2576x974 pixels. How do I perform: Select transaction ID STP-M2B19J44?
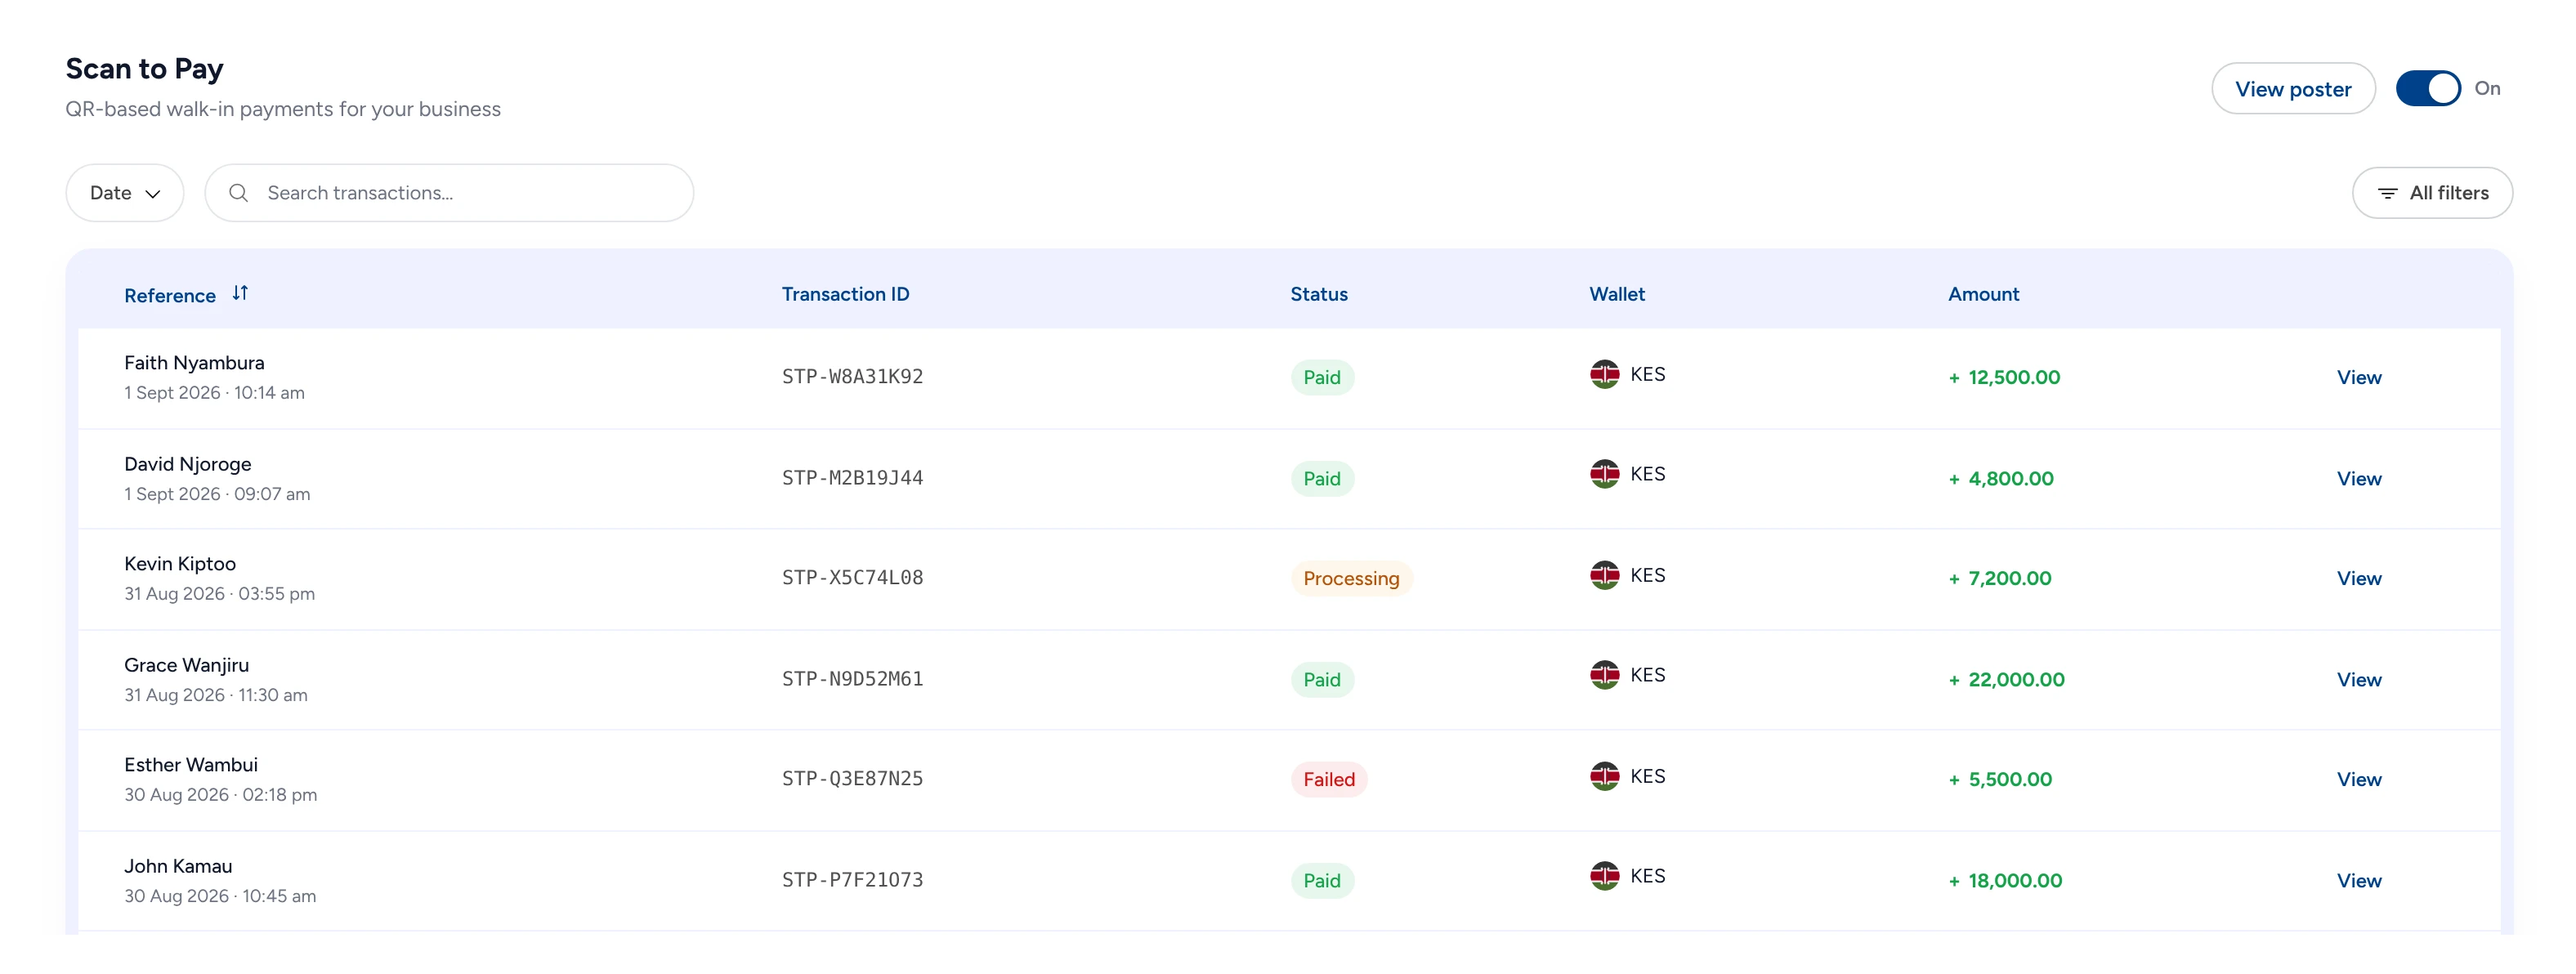[852, 478]
